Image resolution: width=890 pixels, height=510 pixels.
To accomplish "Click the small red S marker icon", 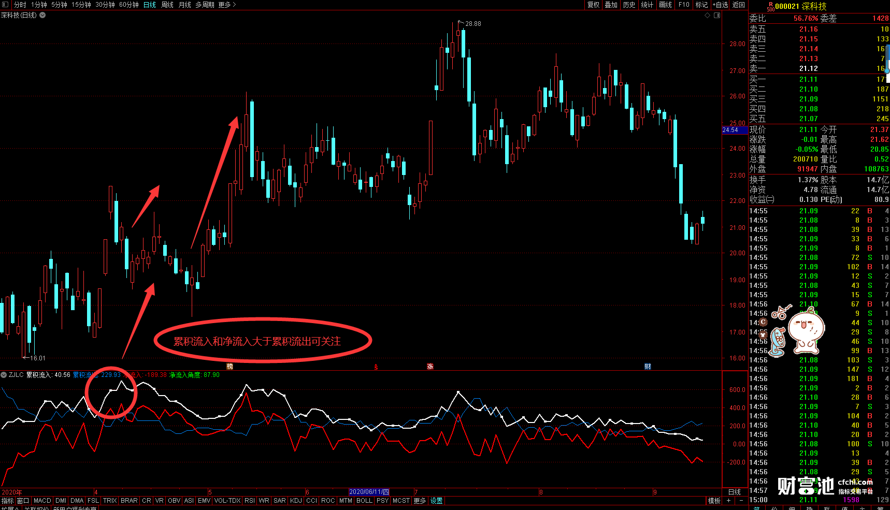I will click(x=376, y=367).
